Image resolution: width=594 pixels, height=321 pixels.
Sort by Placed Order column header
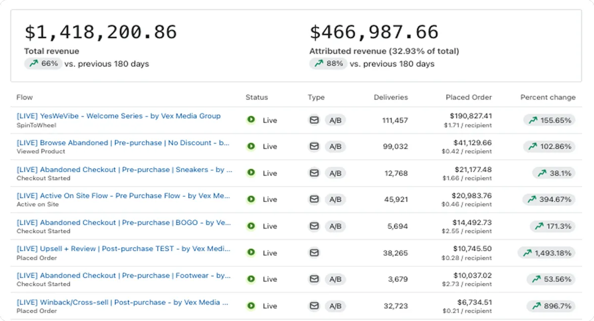point(469,97)
